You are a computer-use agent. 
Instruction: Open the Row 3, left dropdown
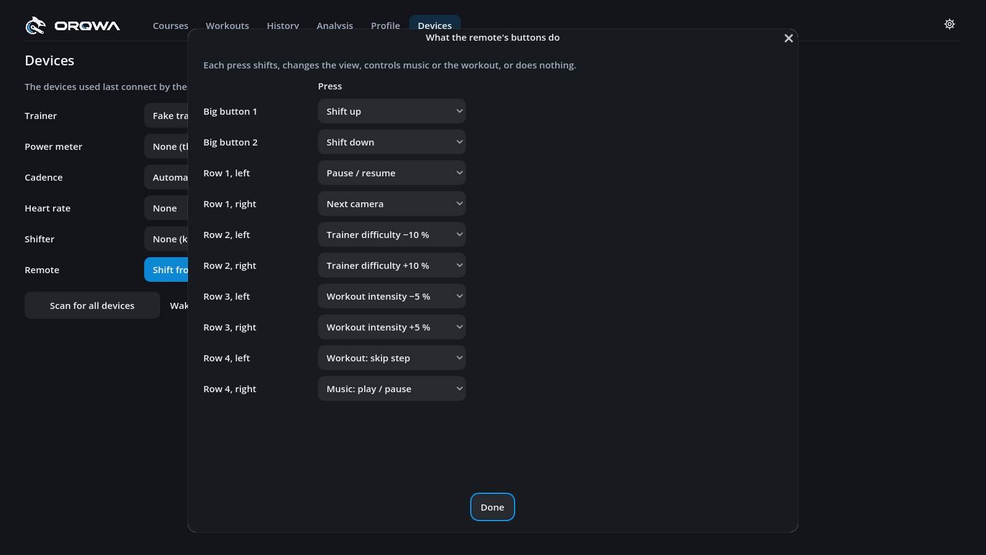pos(392,296)
